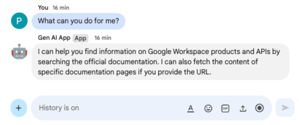Select the 'What can you do for me?' message
Viewport: 299px width, 125px height.
[x=78, y=21]
